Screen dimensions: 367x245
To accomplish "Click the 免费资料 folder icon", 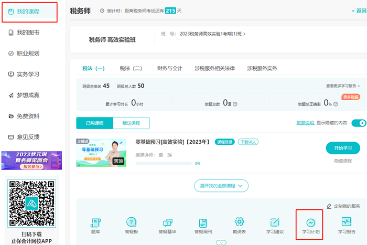I will pyautogui.click(x=11, y=116).
